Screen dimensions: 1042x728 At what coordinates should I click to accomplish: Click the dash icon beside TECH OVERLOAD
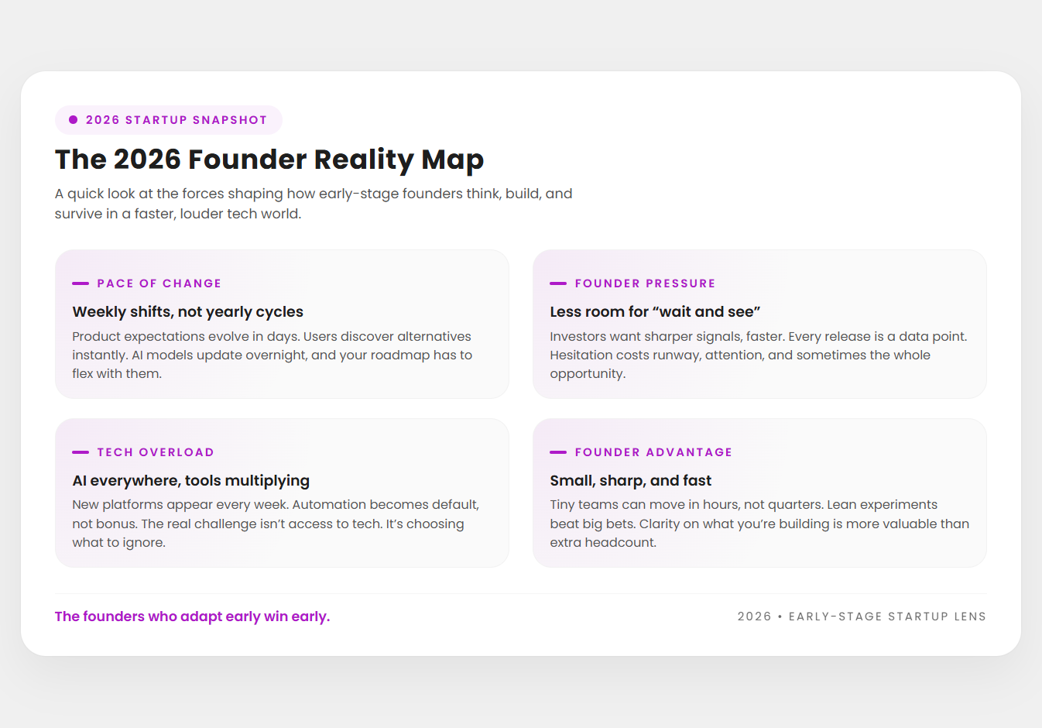(80, 452)
